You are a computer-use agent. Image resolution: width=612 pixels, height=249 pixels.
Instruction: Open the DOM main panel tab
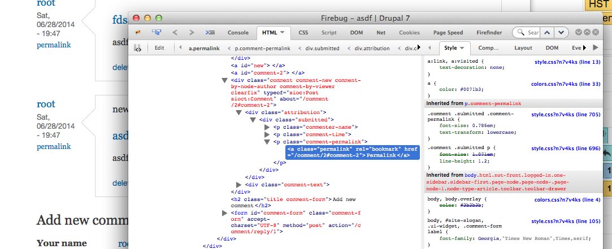tap(357, 33)
